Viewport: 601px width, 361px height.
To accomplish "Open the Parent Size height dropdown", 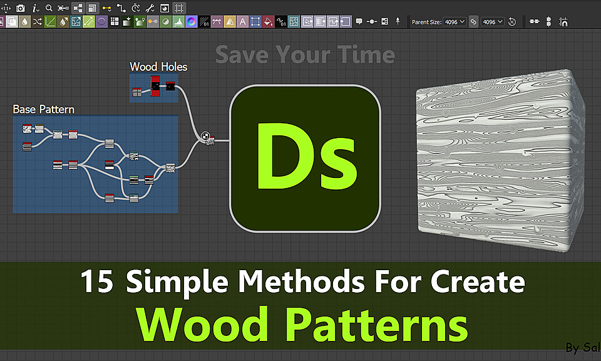I will 492,22.
